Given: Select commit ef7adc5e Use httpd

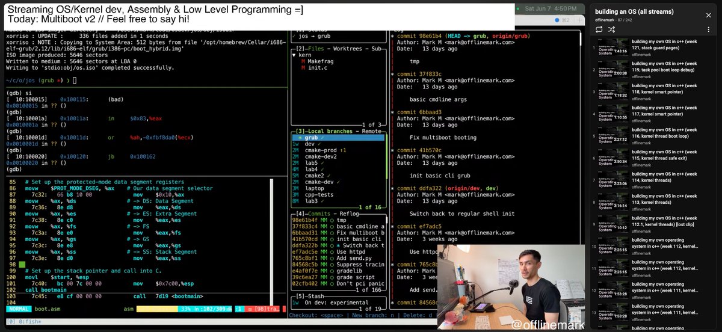Looking at the screenshot, I should point(338,251).
